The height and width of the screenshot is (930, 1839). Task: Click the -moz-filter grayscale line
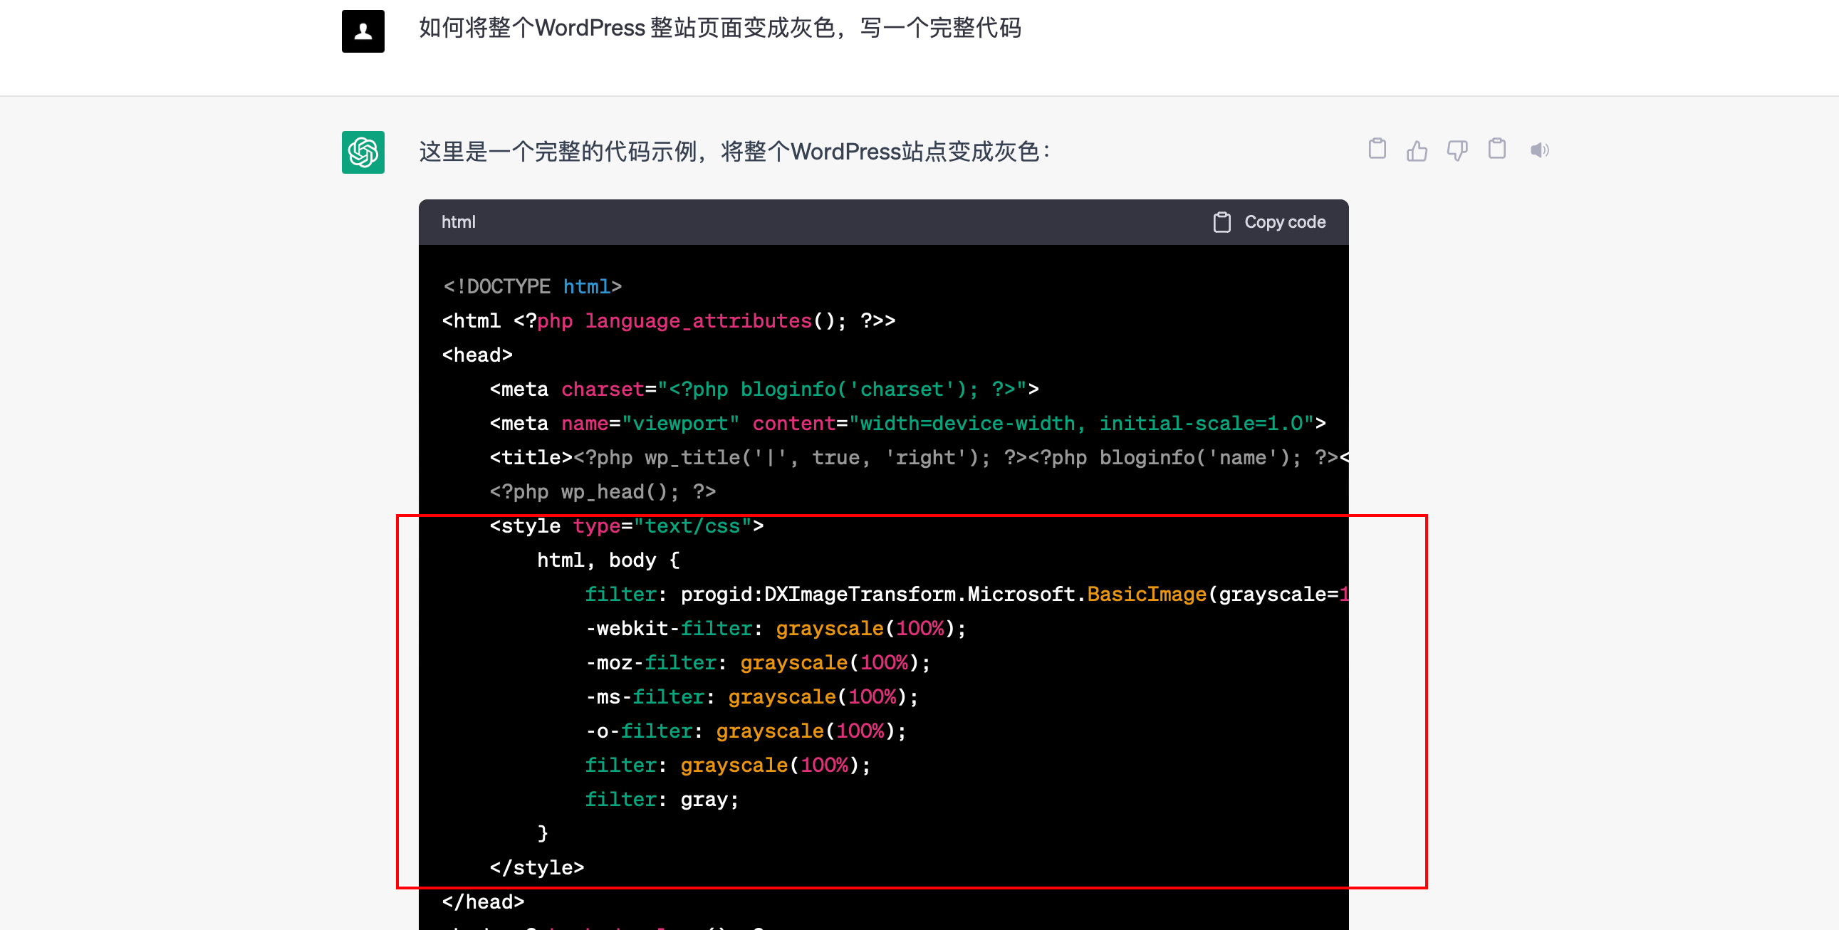pos(757,664)
